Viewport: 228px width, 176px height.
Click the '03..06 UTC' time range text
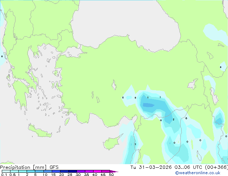(x=188, y=167)
